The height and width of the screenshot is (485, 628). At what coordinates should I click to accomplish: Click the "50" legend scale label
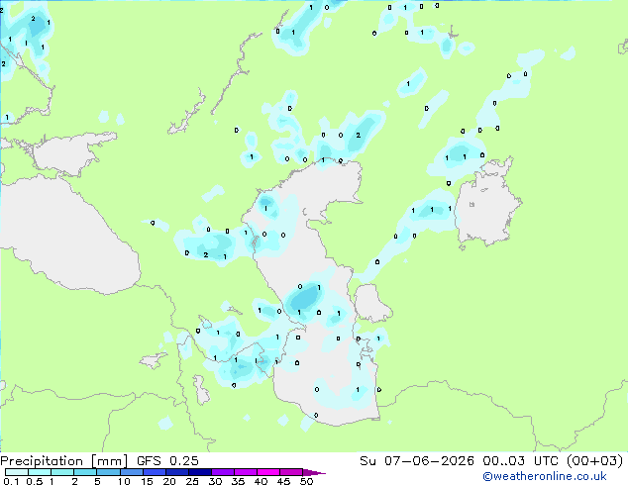[x=306, y=481]
